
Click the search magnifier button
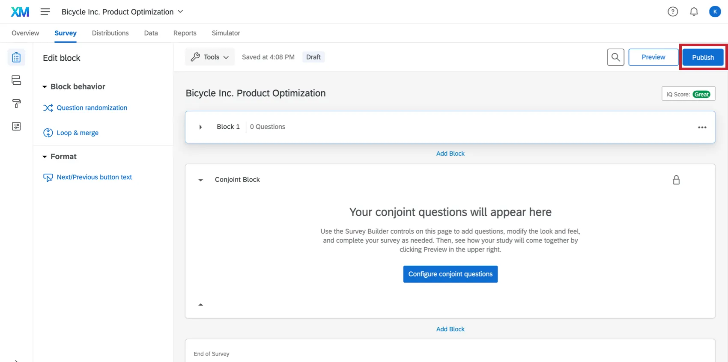(615, 57)
